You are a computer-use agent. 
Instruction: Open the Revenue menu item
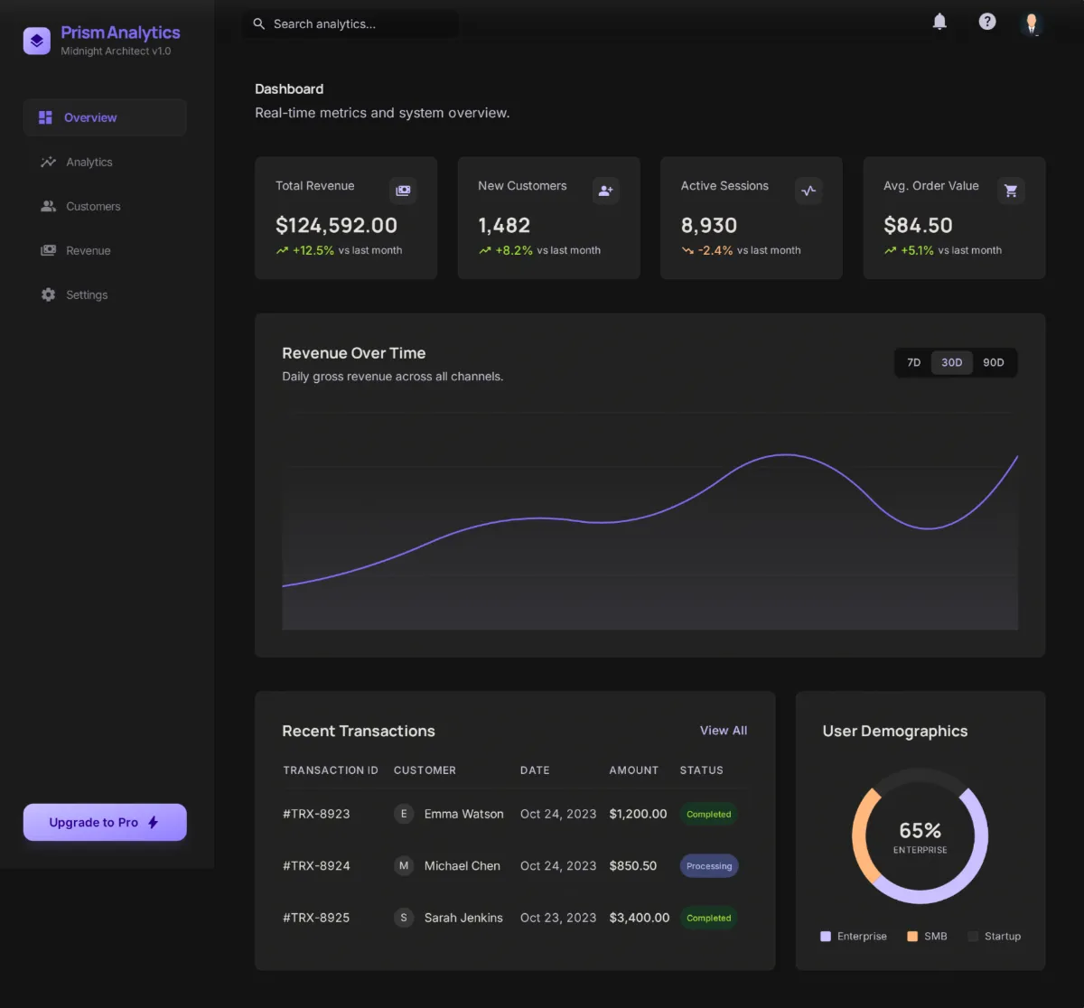[105, 250]
